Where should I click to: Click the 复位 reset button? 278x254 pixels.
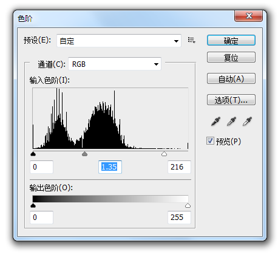coord(231,57)
